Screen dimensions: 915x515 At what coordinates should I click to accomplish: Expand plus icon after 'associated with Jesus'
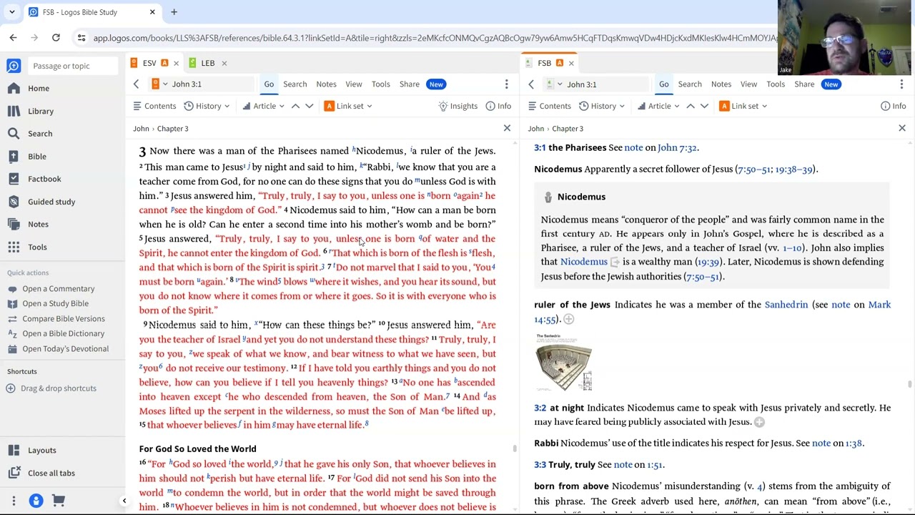tap(759, 422)
